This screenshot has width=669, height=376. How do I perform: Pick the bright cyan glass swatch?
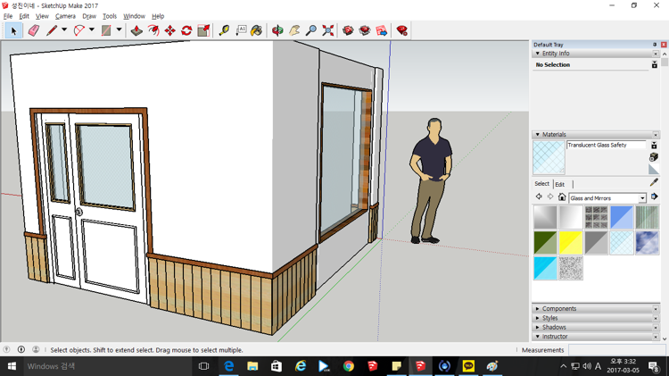[545, 268]
